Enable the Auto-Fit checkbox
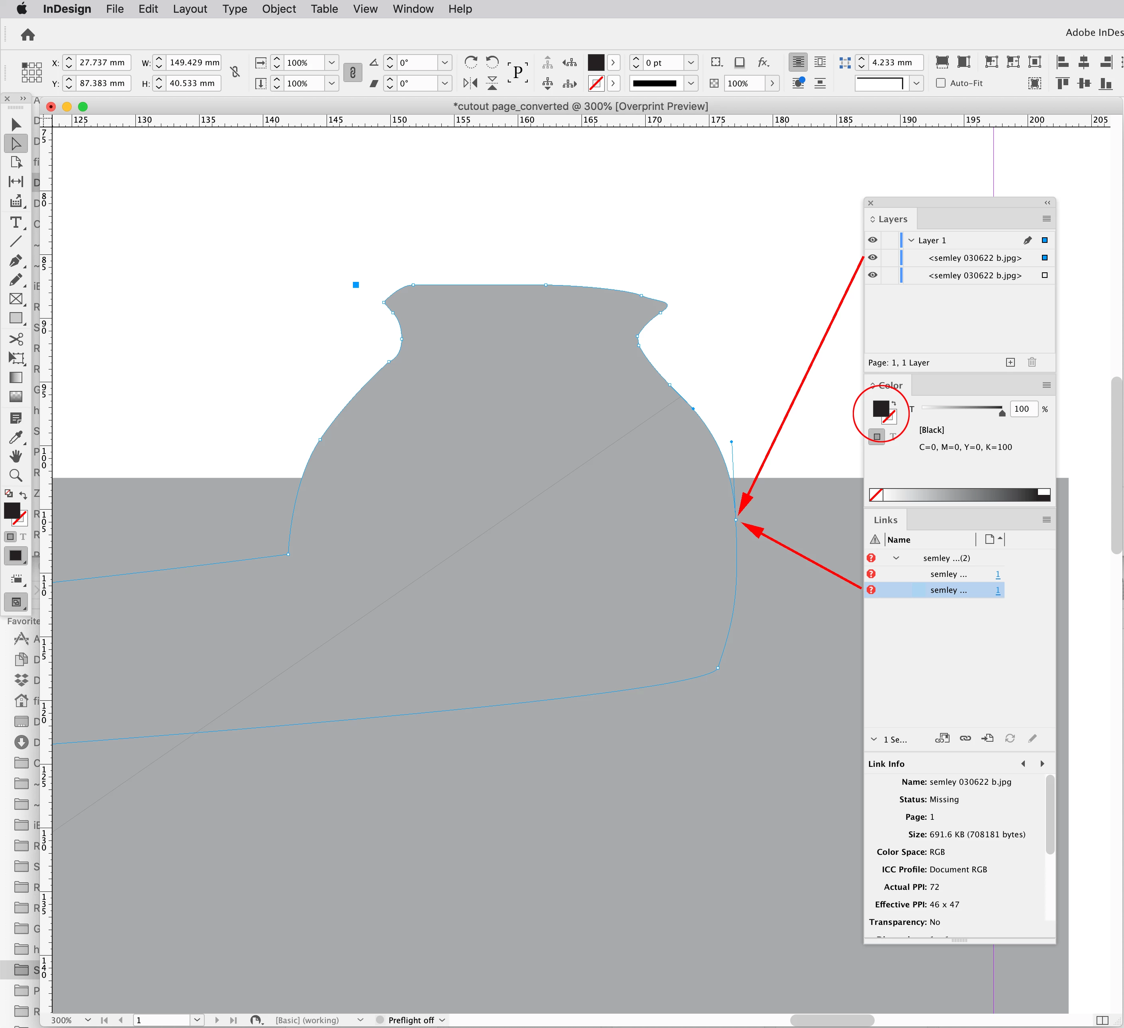The image size is (1124, 1028). (x=941, y=83)
